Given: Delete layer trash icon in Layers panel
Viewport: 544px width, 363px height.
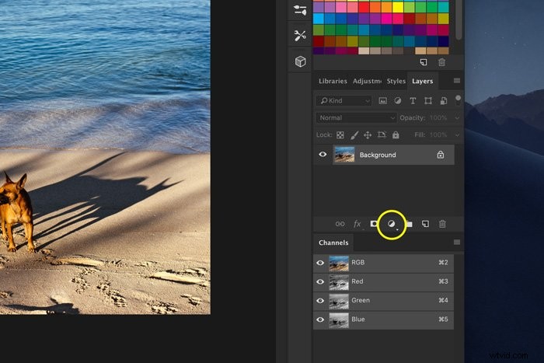Looking at the screenshot, I should point(442,224).
